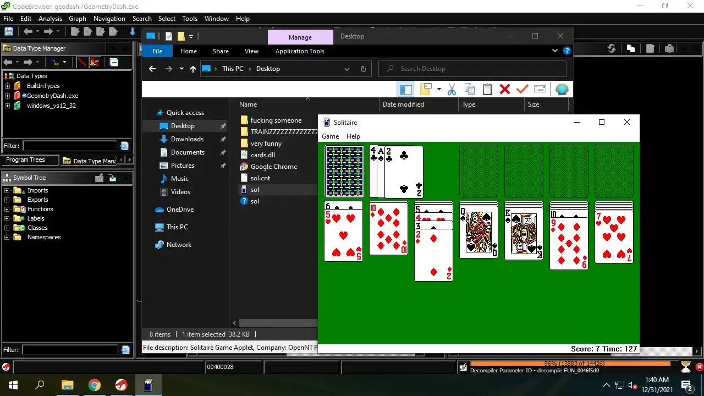Toggle the preview pane icon in Explorer toolbar
This screenshot has width=704, height=396.
coord(406,89)
